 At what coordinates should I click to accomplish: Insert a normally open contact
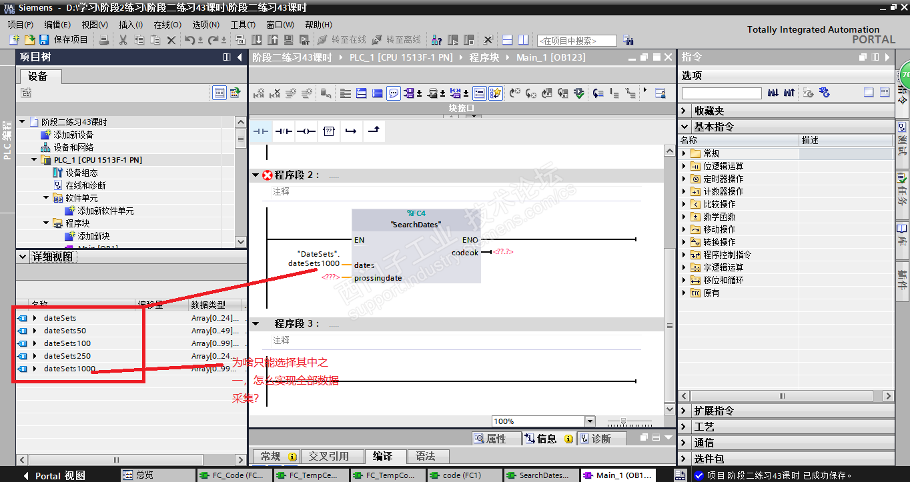point(260,131)
